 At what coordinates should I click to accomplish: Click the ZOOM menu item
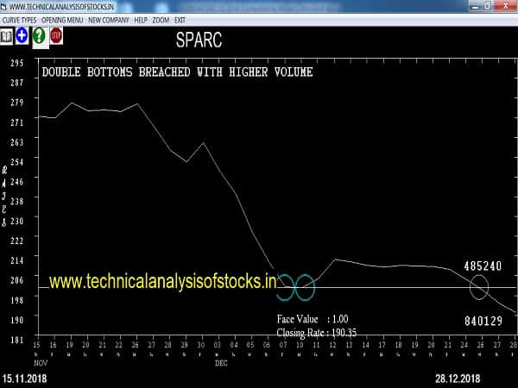point(161,19)
